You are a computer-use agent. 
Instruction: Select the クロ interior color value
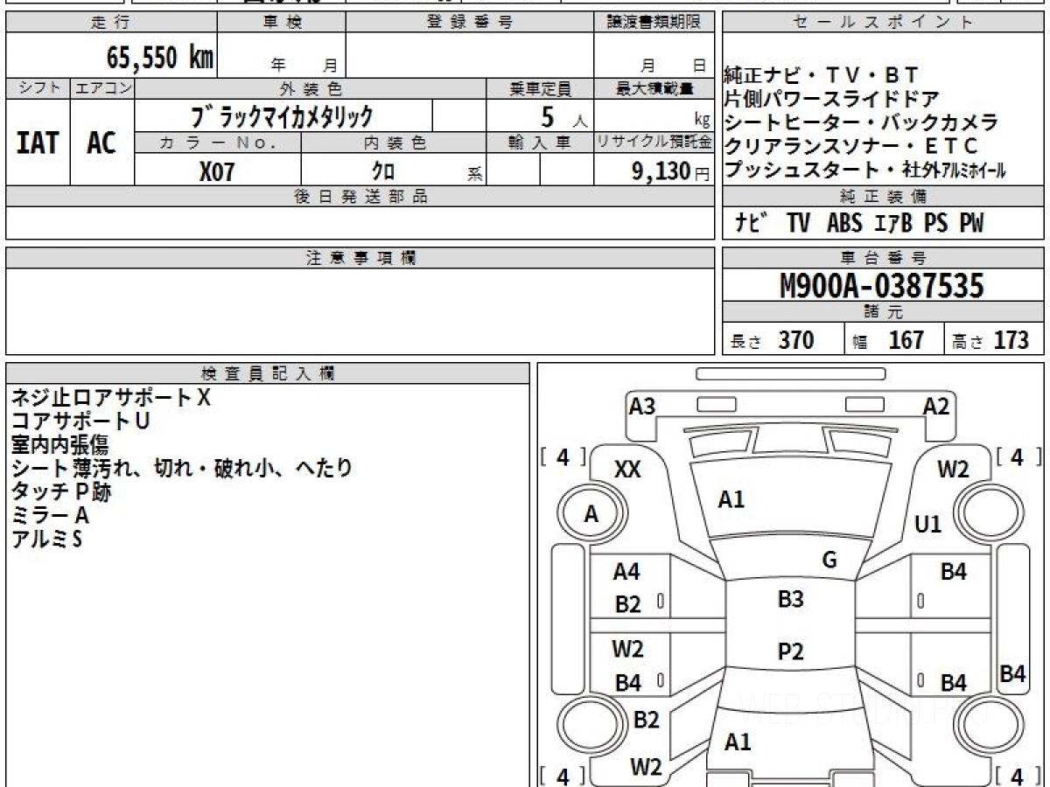tap(383, 171)
